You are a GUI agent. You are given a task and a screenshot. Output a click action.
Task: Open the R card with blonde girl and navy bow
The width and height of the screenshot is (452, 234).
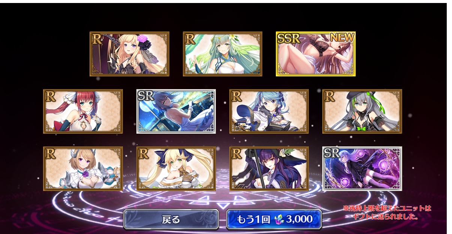pos(176,168)
